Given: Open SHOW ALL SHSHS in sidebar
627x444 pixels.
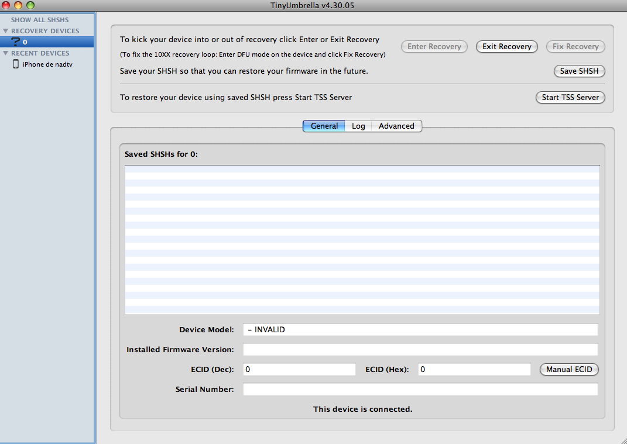Looking at the screenshot, I should pos(40,19).
